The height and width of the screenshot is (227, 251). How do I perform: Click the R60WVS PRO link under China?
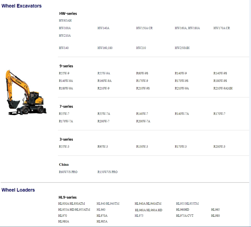(x=68, y=172)
